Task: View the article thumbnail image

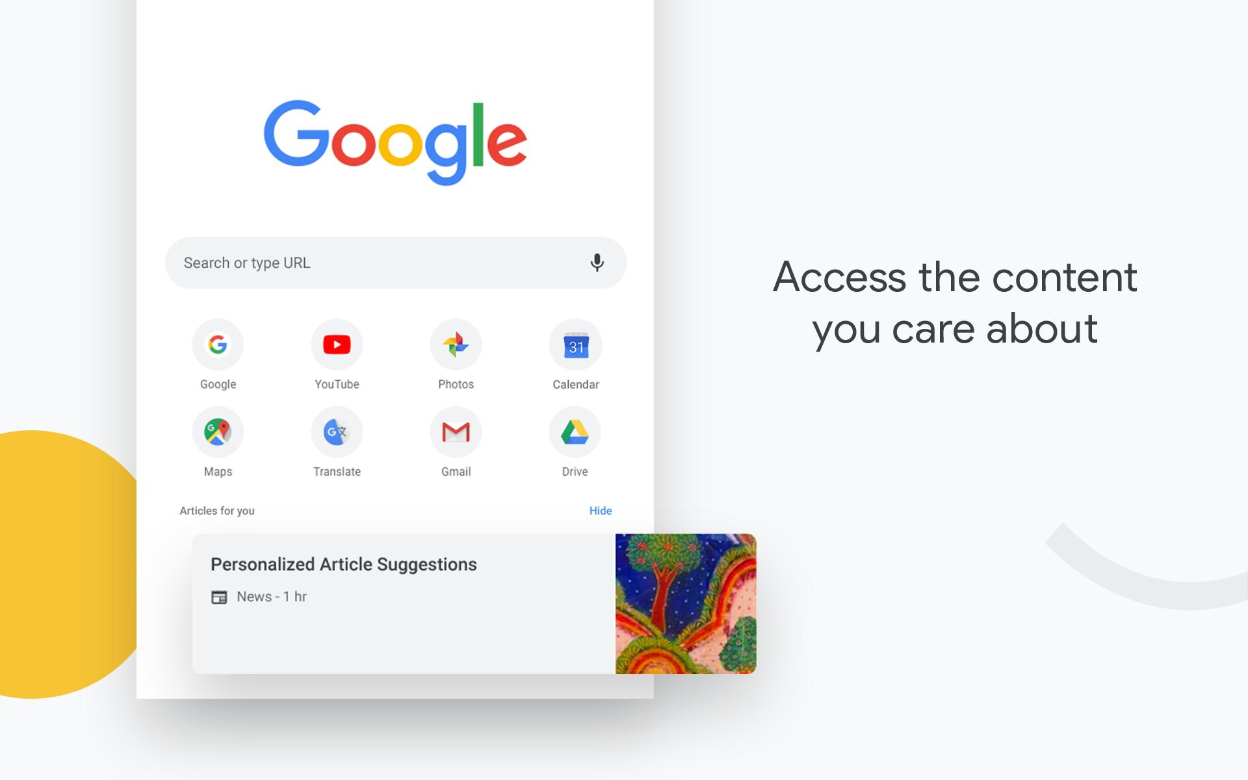Action: pos(686,602)
